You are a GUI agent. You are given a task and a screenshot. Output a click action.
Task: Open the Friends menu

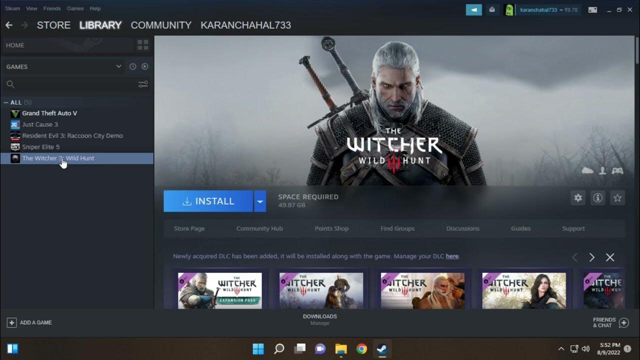(x=52, y=8)
